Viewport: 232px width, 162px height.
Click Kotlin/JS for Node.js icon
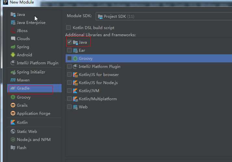pyautogui.click(x=75, y=83)
